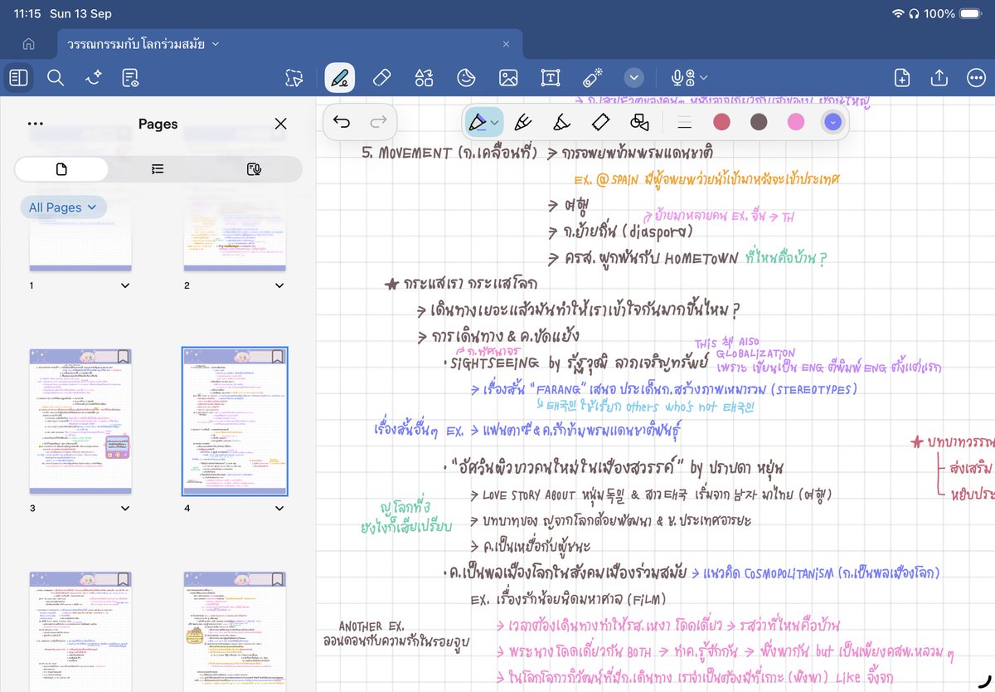Tap the 11:15 clock in status bar
Screen dimensions: 995x692
coord(27,13)
